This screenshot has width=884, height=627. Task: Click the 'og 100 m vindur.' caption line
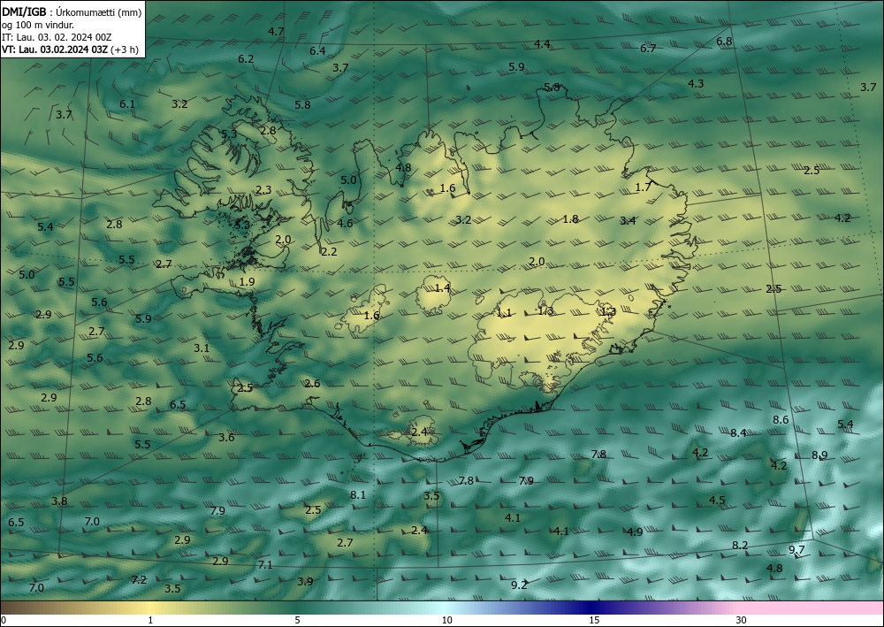38,25
